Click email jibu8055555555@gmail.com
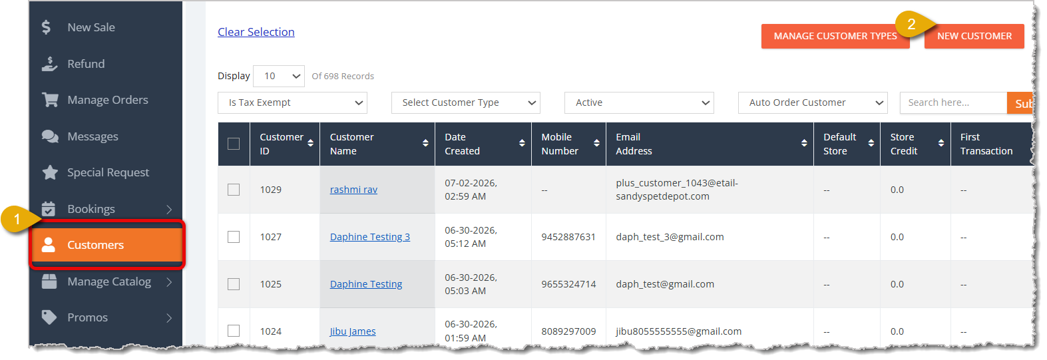Screen dimensions: 1047x360 678,331
